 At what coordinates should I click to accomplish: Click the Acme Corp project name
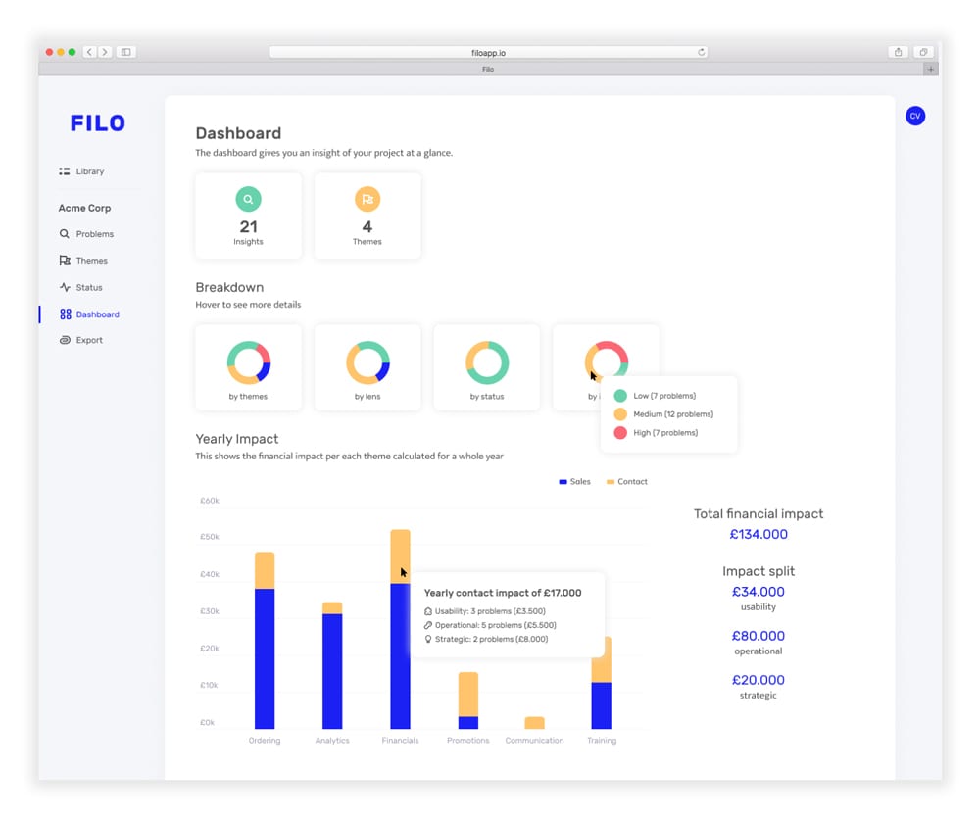coord(84,208)
